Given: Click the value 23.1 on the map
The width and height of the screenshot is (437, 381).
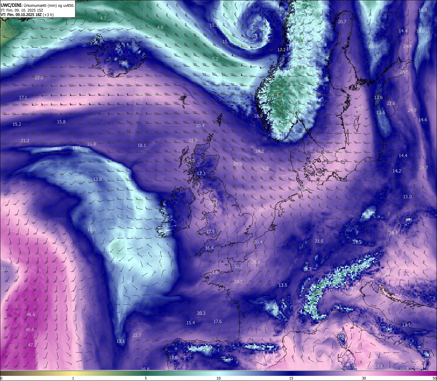Looking at the screenshot, I should point(378,366).
